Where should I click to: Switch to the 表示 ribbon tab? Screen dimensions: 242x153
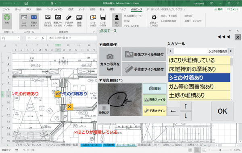102,9
